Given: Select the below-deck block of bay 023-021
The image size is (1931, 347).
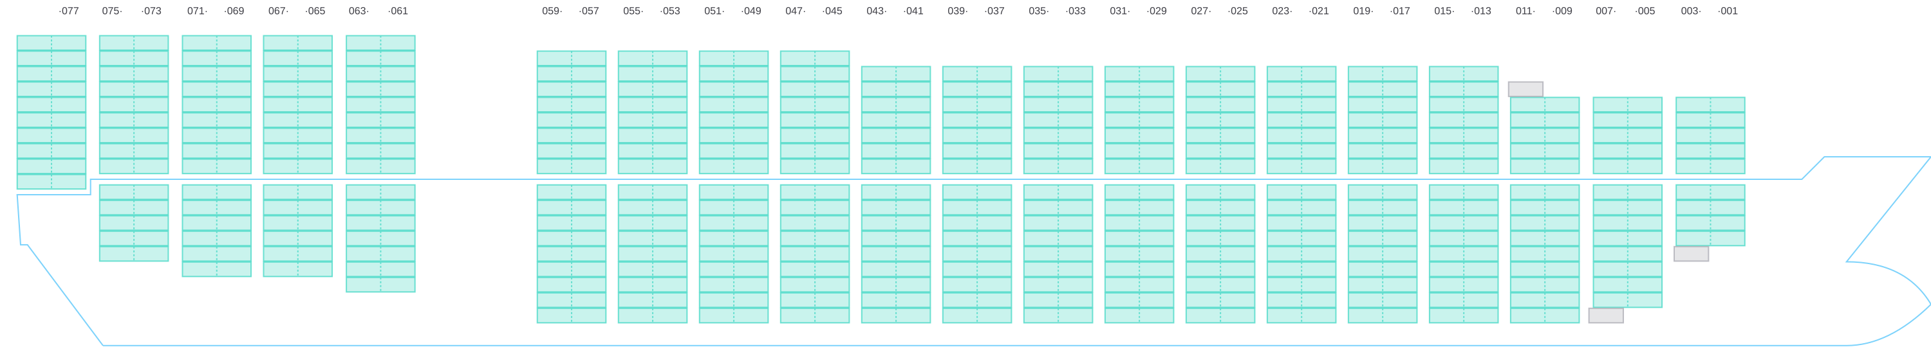Looking at the screenshot, I should (x=1301, y=254).
